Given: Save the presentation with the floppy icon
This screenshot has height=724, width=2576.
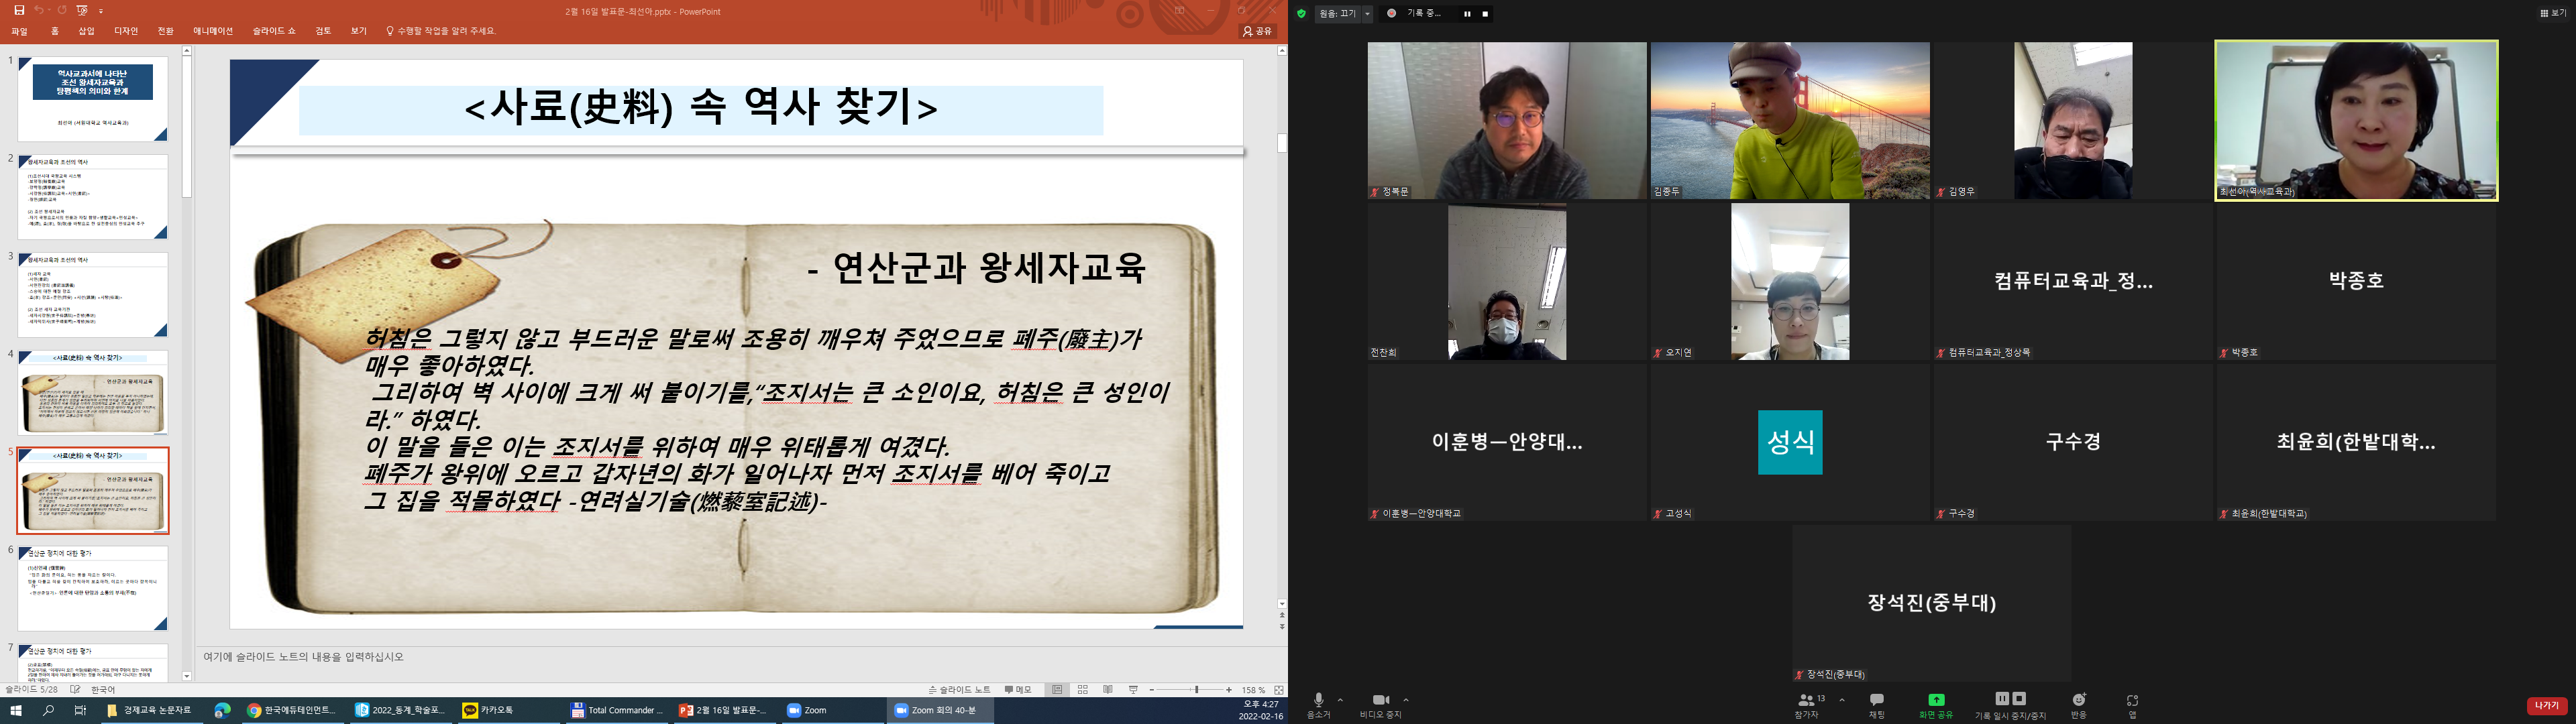Looking at the screenshot, I should (19, 10).
